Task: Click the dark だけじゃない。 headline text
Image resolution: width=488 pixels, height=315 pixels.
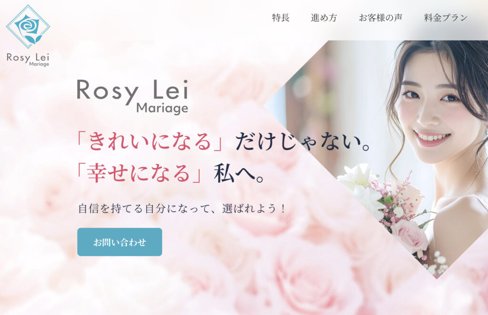Action: point(303,141)
